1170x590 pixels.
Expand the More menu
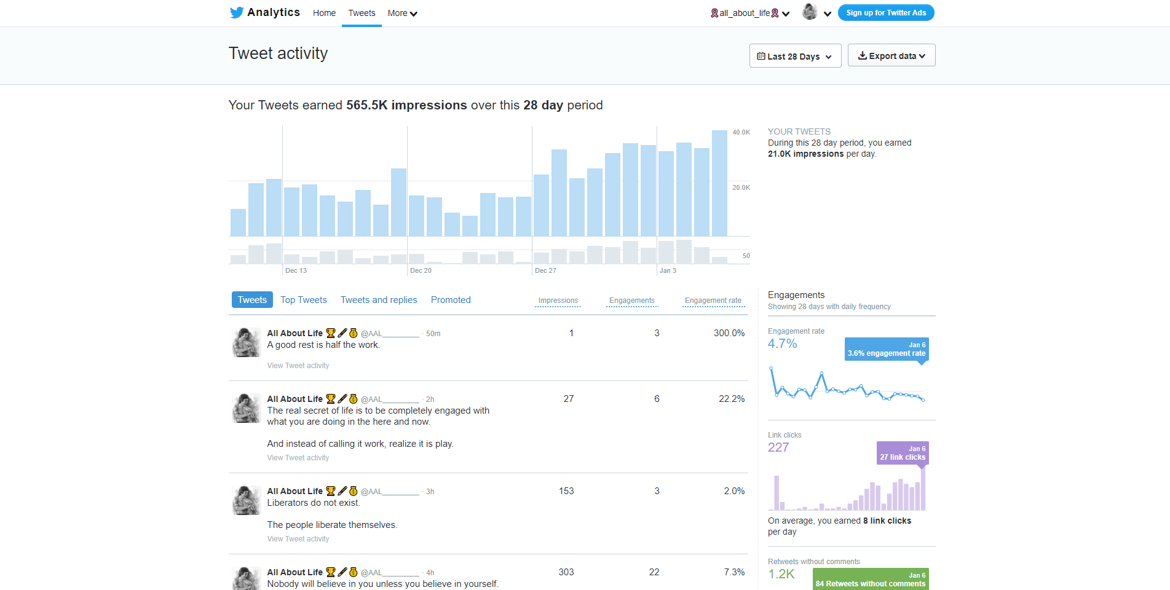point(402,13)
